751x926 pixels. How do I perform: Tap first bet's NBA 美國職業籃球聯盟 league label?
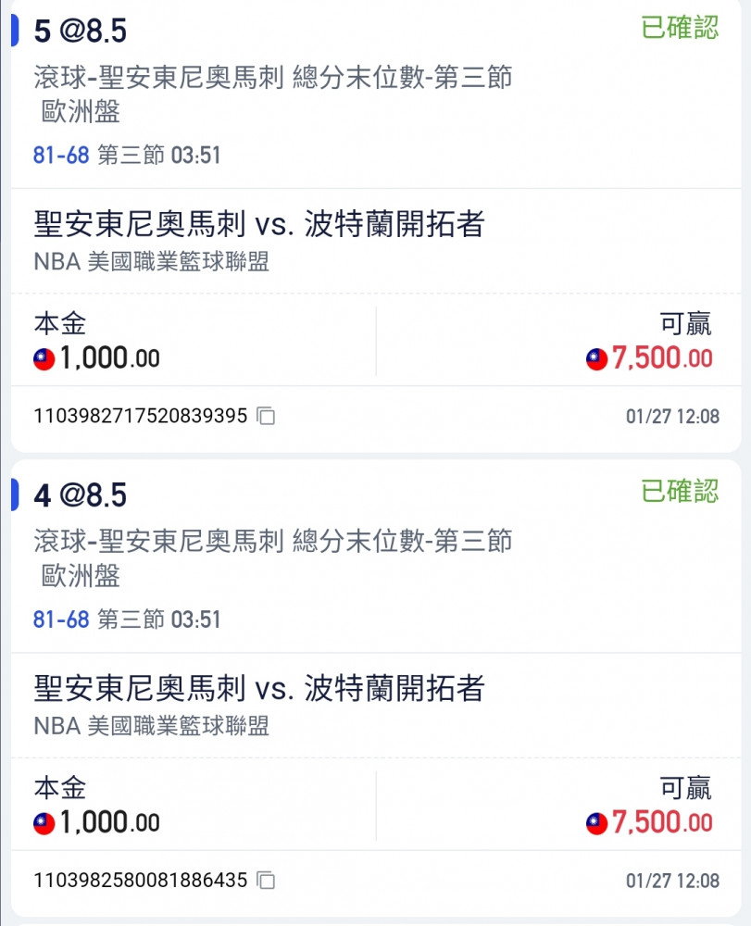tap(152, 261)
